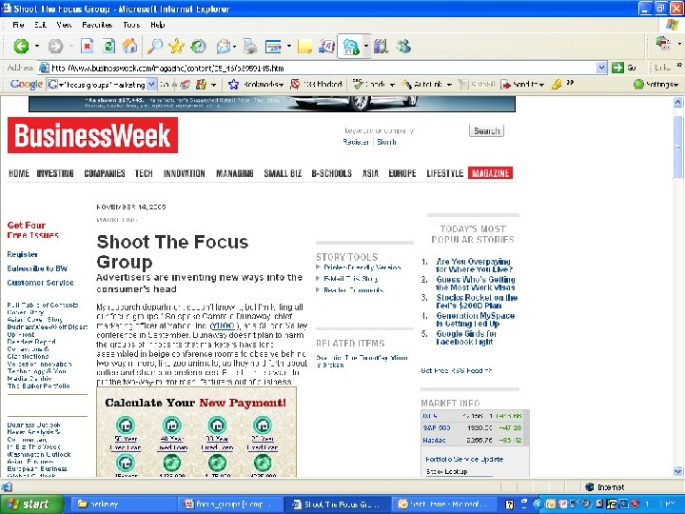Click the highlighter pen toolbar icon
The image size is (685, 514).
pyautogui.click(x=557, y=84)
